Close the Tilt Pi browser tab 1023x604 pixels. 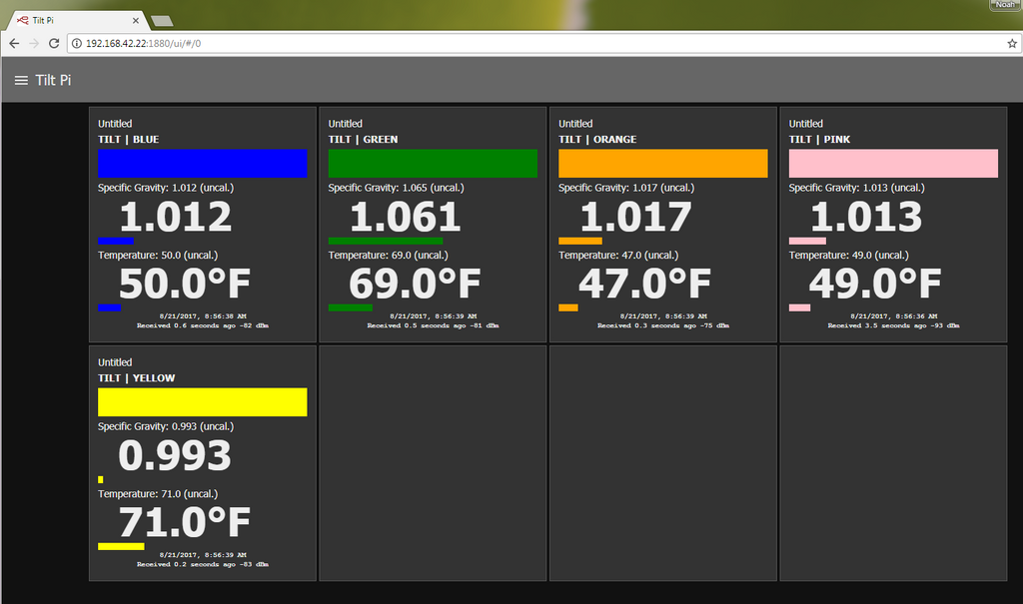(136, 20)
